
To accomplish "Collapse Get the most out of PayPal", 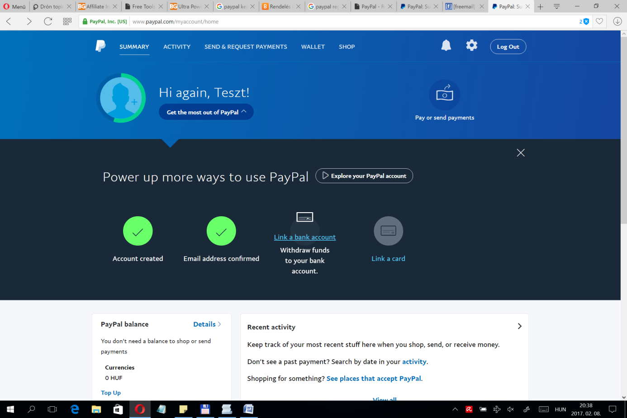I will pos(206,112).
